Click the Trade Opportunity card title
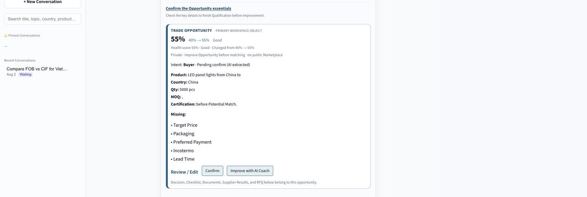 tap(191, 31)
